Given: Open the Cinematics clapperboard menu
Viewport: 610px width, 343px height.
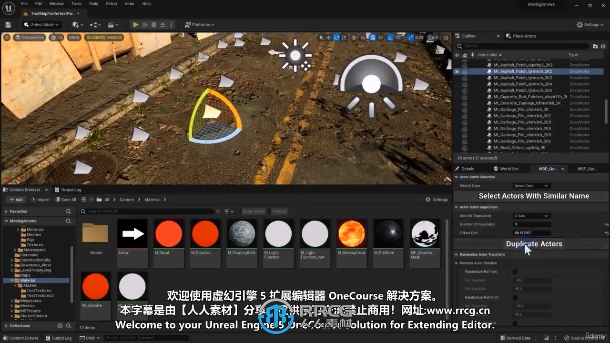Looking at the screenshot, I should 113,25.
